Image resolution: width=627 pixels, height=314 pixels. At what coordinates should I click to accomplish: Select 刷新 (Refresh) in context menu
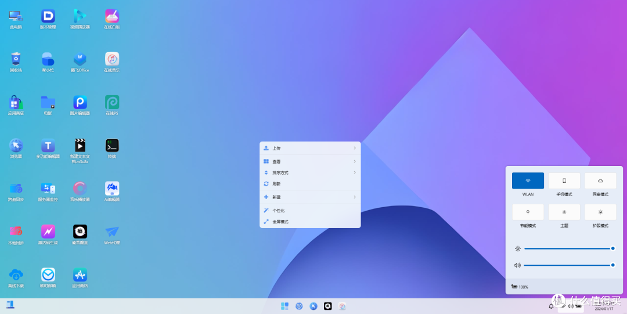click(310, 184)
